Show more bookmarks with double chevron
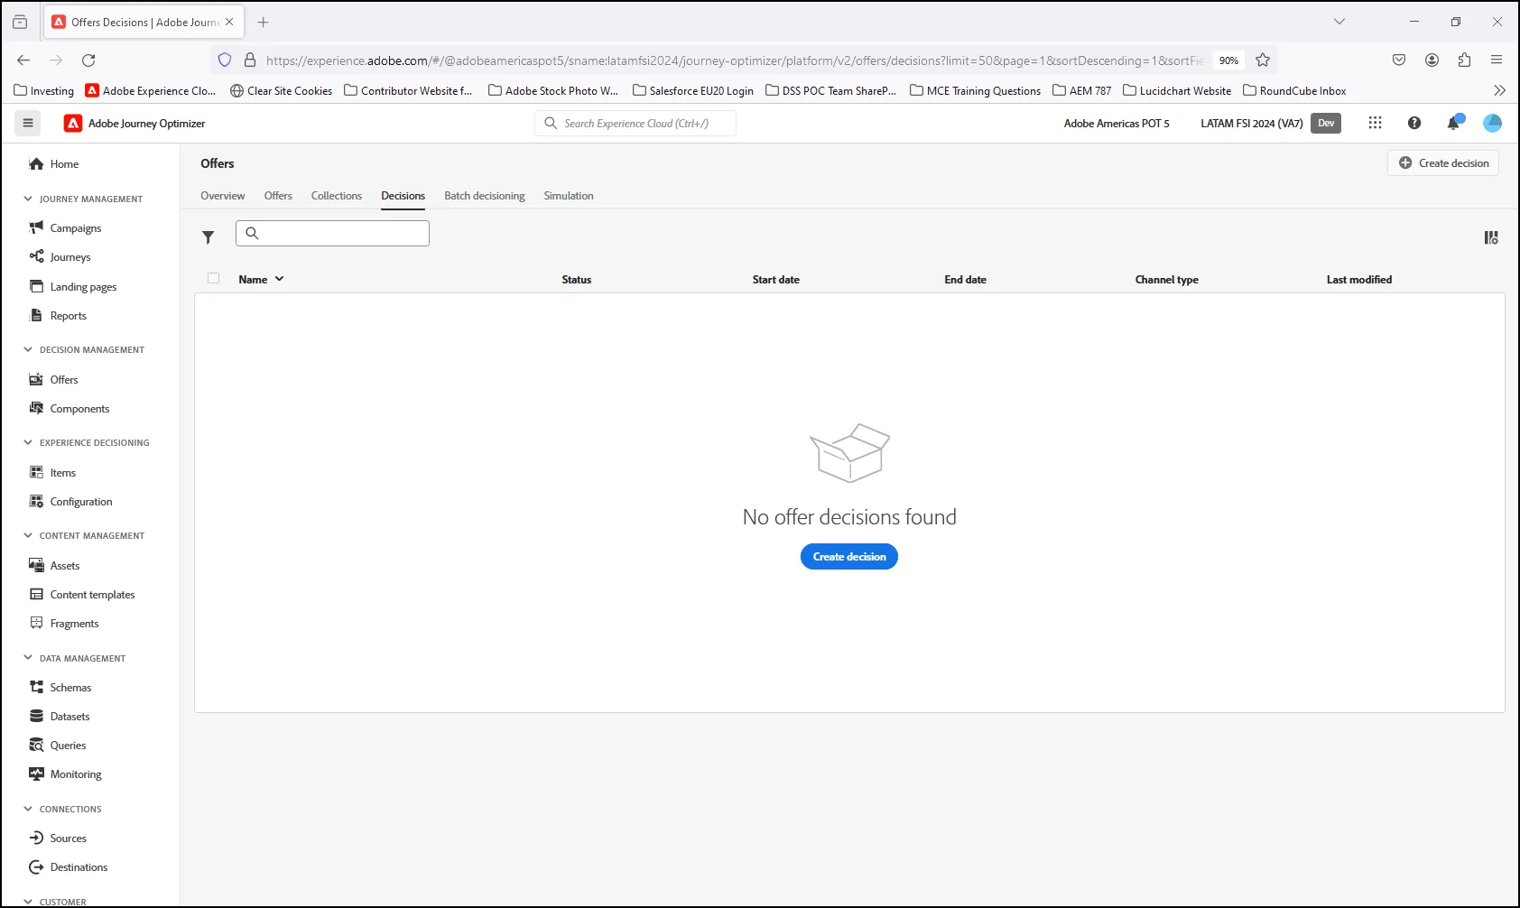This screenshot has width=1520, height=908. 1499,90
